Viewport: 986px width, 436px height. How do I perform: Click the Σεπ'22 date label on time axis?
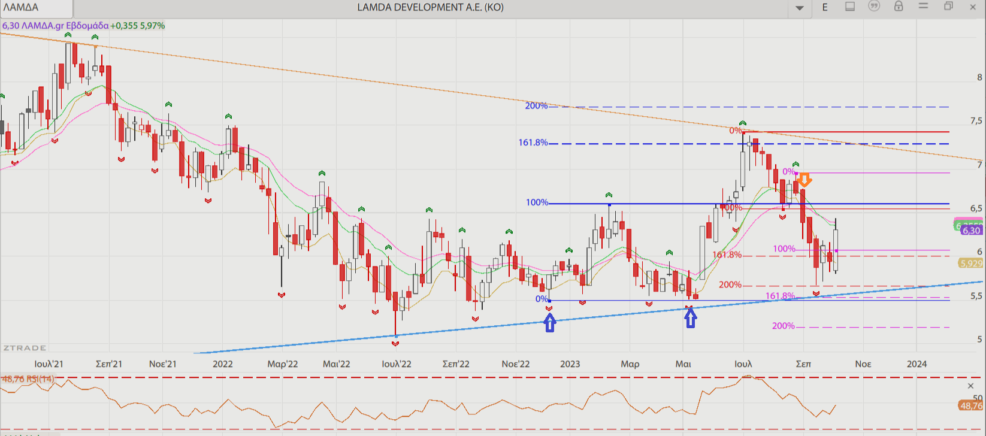click(x=456, y=364)
